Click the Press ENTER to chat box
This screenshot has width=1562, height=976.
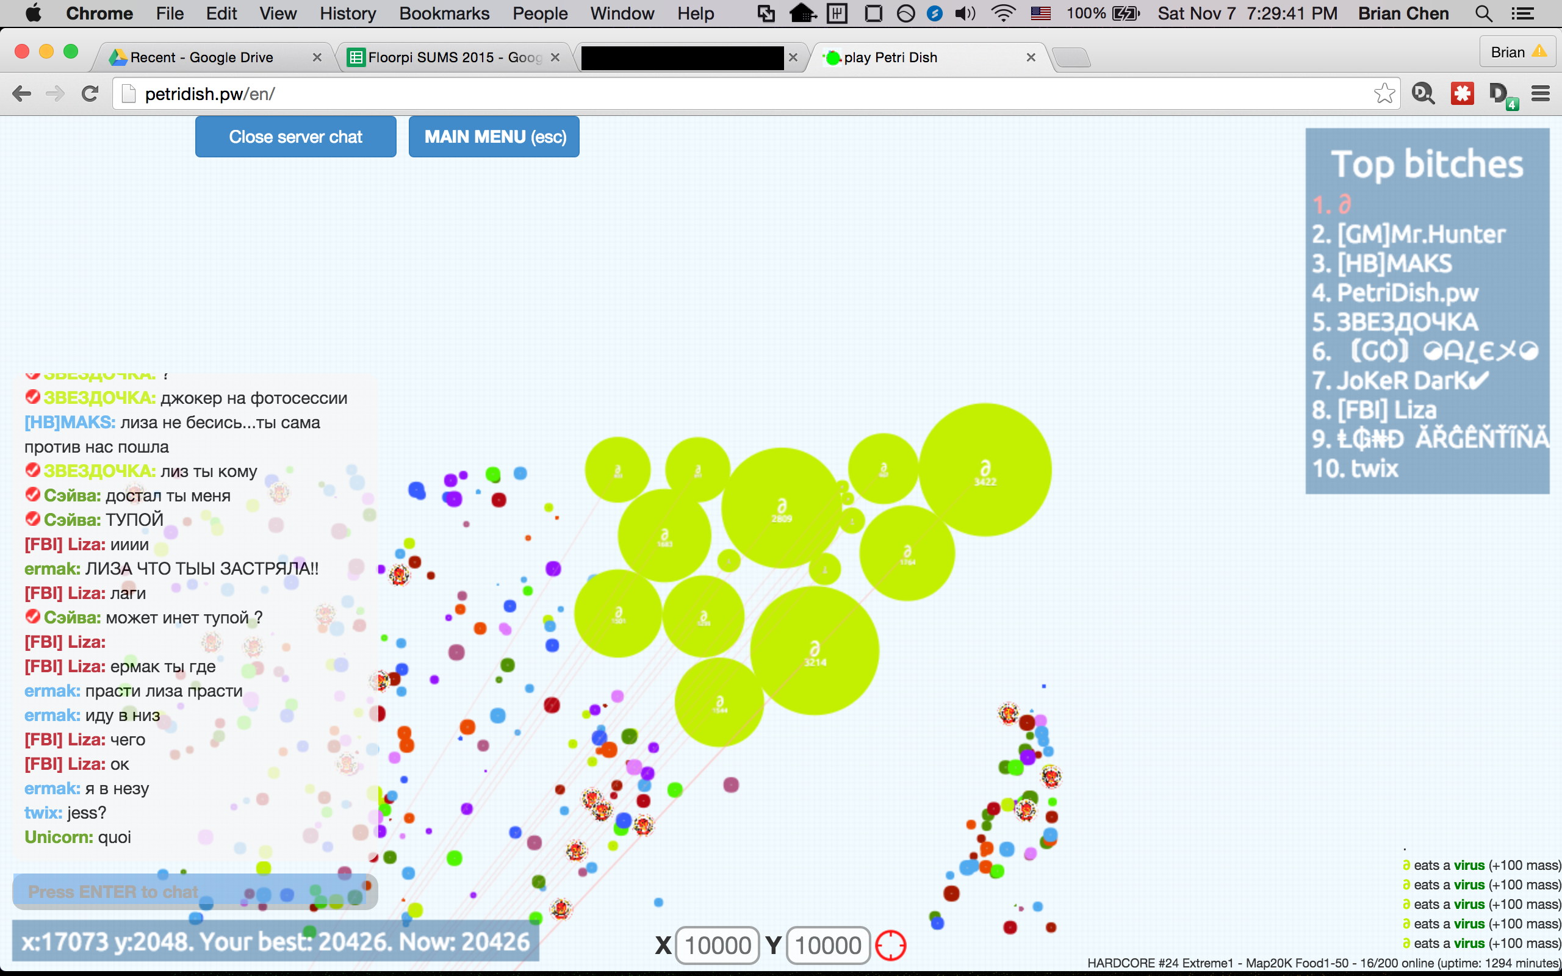coord(193,891)
